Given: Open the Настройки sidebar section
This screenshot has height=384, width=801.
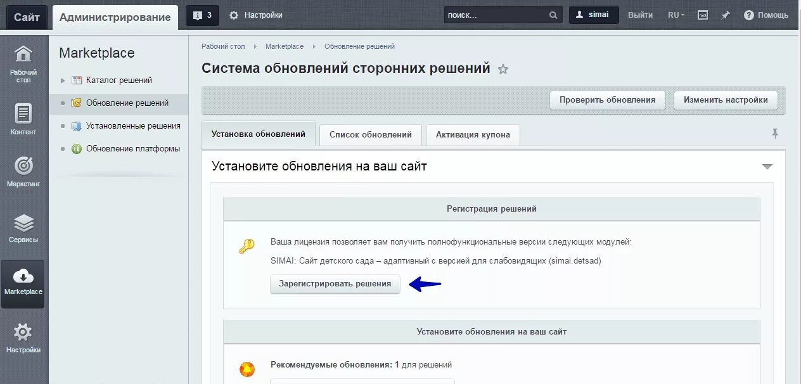Looking at the screenshot, I should 23,338.
